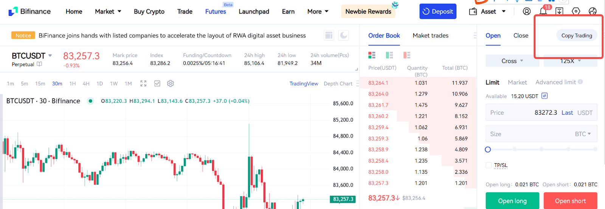Toggle dark mode with moon icon

pyautogui.click(x=343, y=36)
